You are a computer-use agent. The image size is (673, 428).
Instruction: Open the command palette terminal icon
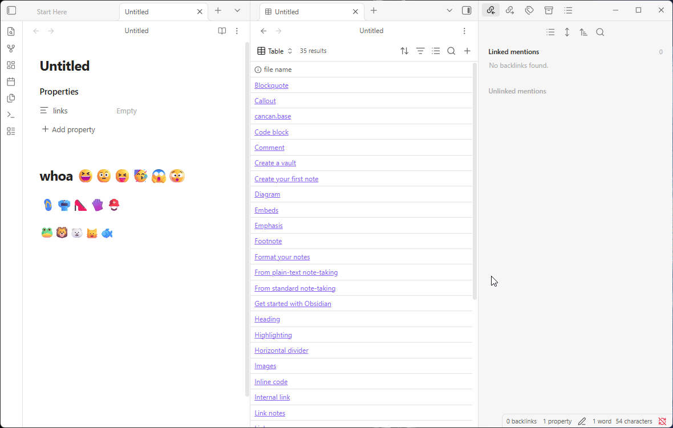click(11, 115)
